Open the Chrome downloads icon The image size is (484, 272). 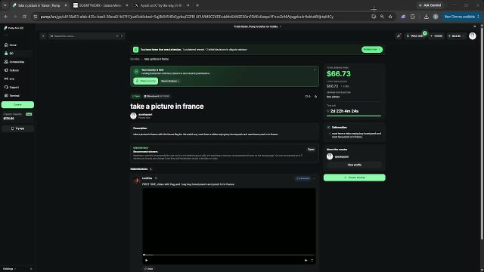point(427,17)
